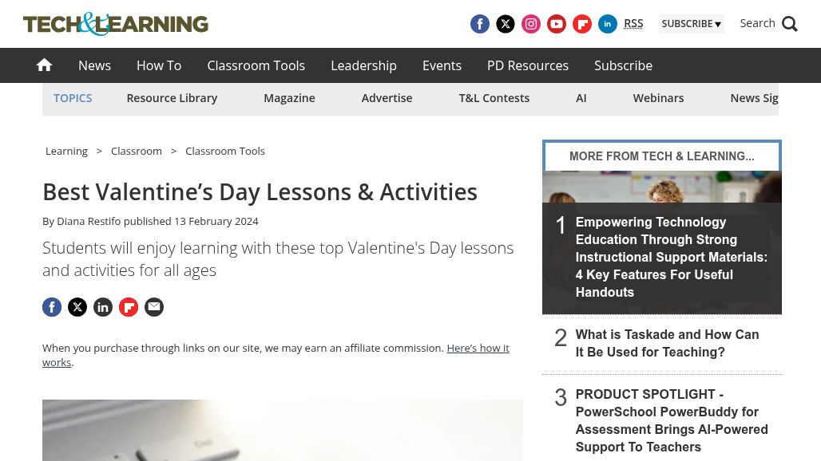Open the LinkedIn icon in header
821x461 pixels.
click(x=608, y=24)
